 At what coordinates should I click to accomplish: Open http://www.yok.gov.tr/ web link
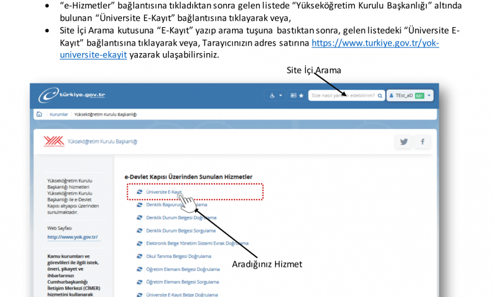pos(73,237)
